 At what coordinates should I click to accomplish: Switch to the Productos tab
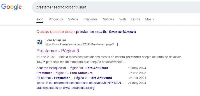(x=56, y=19)
